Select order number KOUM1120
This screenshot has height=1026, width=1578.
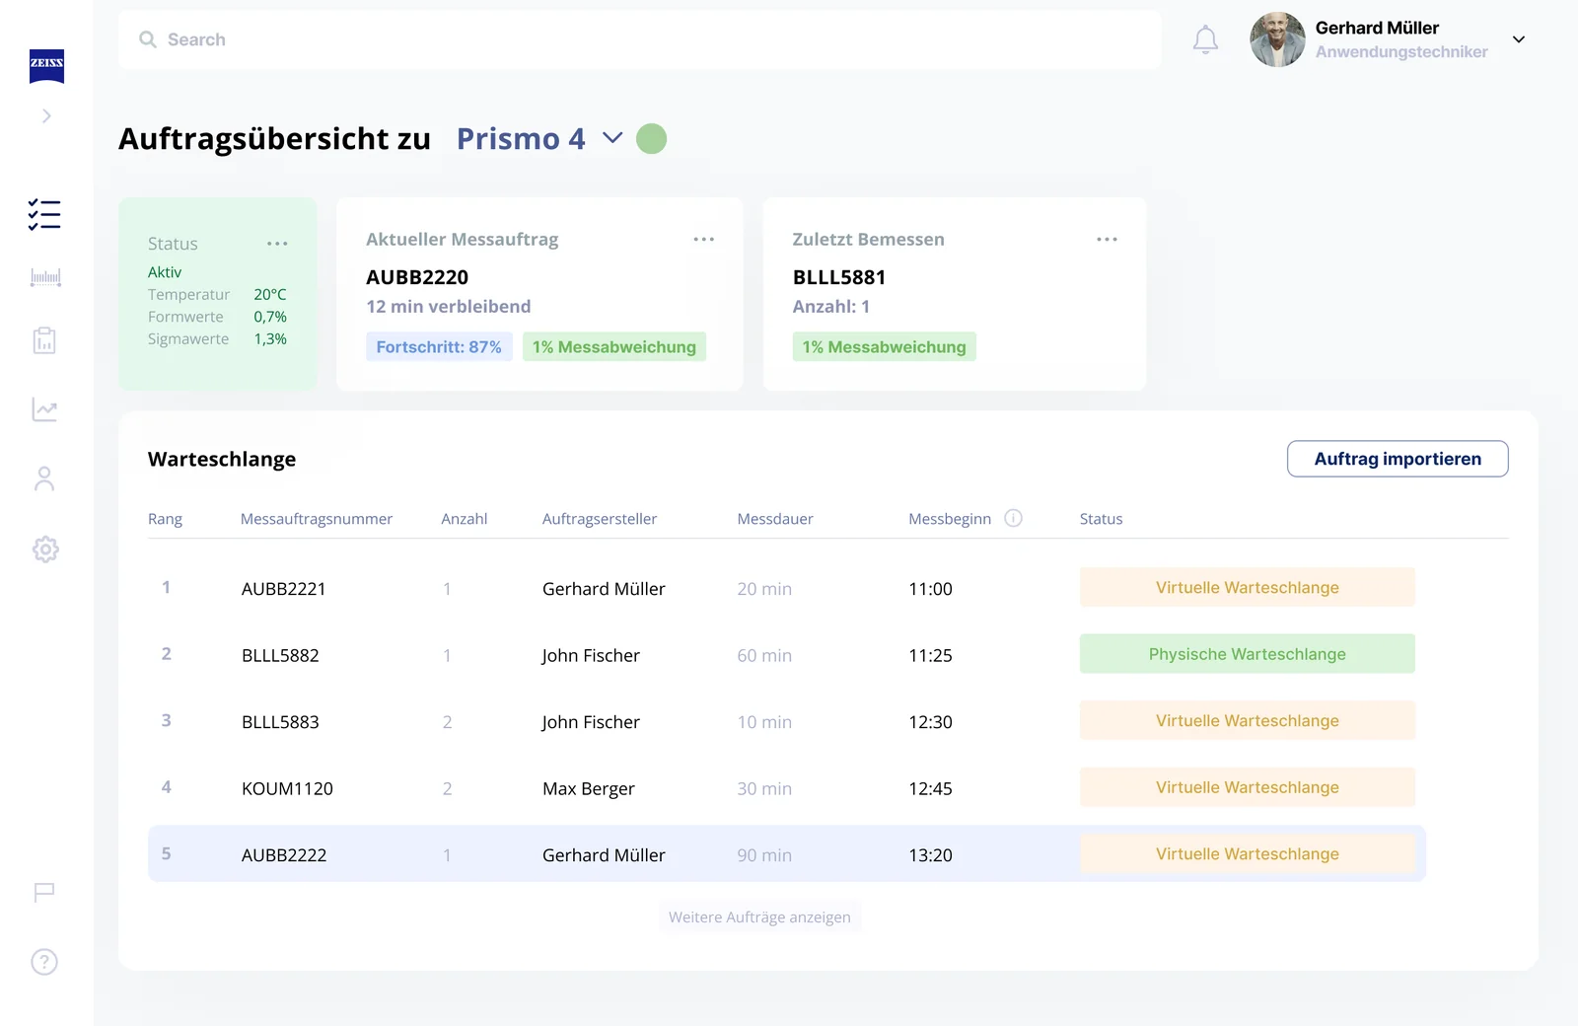[287, 788]
